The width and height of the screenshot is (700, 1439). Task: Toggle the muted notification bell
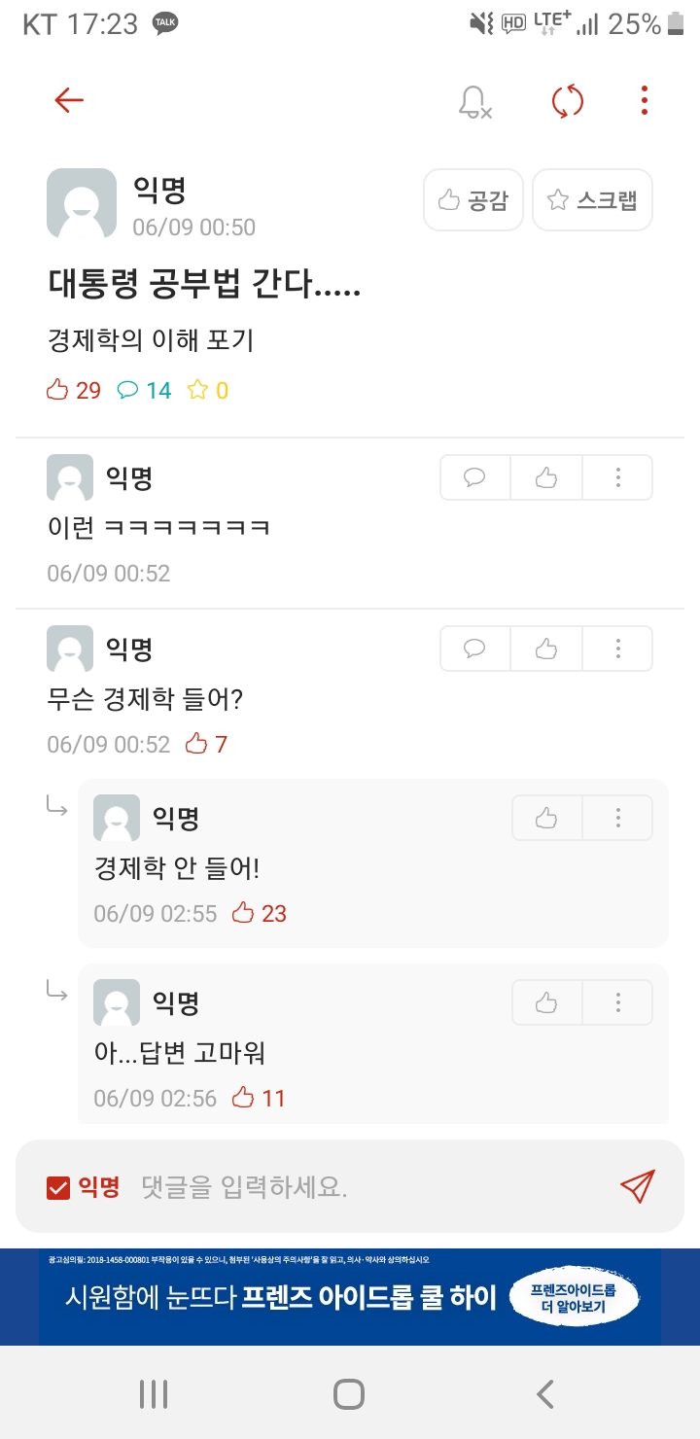pos(474,101)
